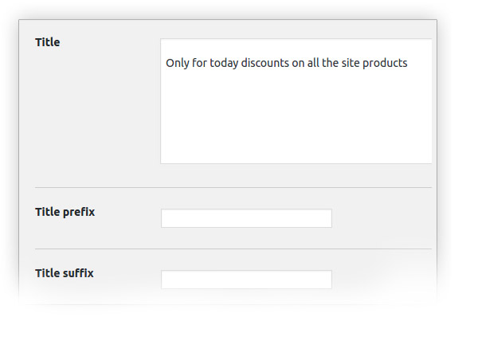Place cursor on the word "for" in title
Viewport: 478px width, 364px height.
coord(199,63)
